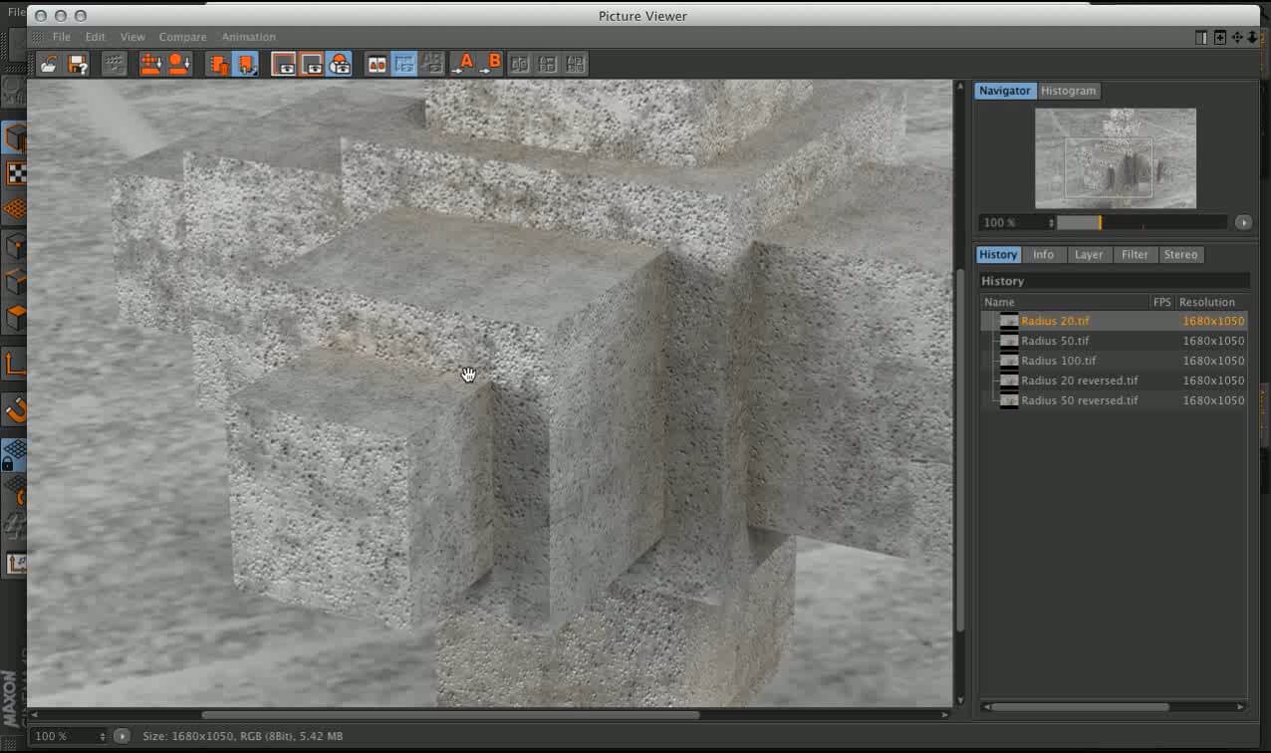Click the Set as A icon

point(462,65)
